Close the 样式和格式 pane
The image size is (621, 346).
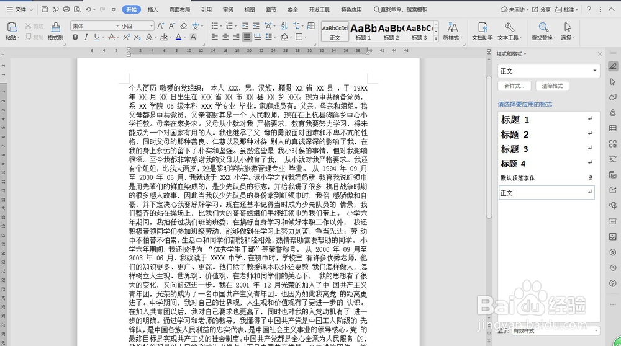click(600, 54)
